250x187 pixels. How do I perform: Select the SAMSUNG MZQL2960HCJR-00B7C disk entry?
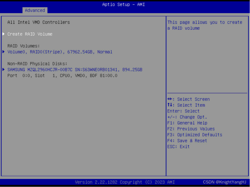pyautogui.click(x=75, y=70)
